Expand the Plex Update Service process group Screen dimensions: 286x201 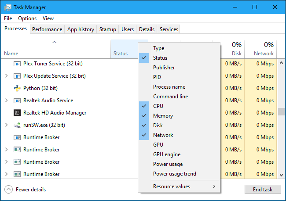[6, 76]
